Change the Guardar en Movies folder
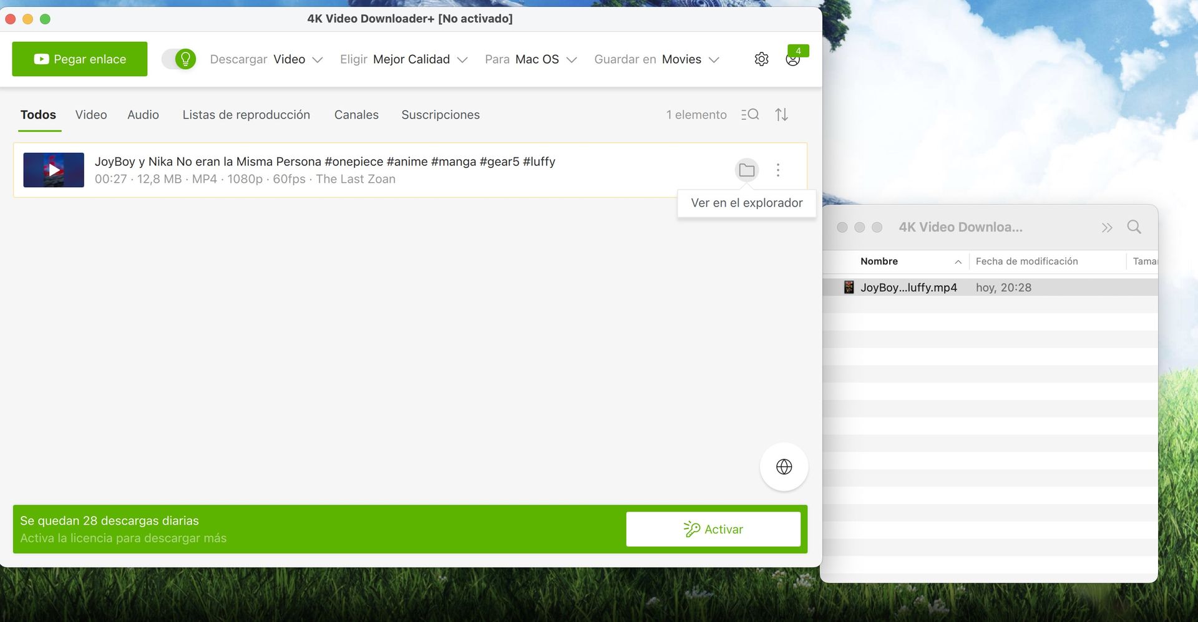This screenshot has width=1198, height=622. point(656,59)
